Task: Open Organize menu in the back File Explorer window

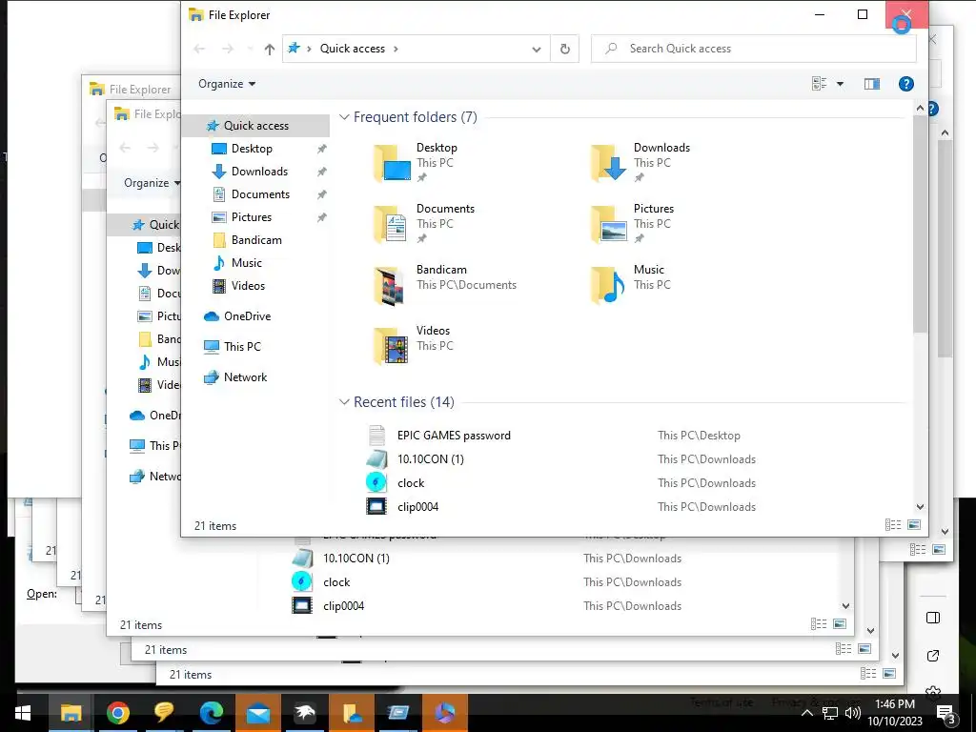Action: 152,183
